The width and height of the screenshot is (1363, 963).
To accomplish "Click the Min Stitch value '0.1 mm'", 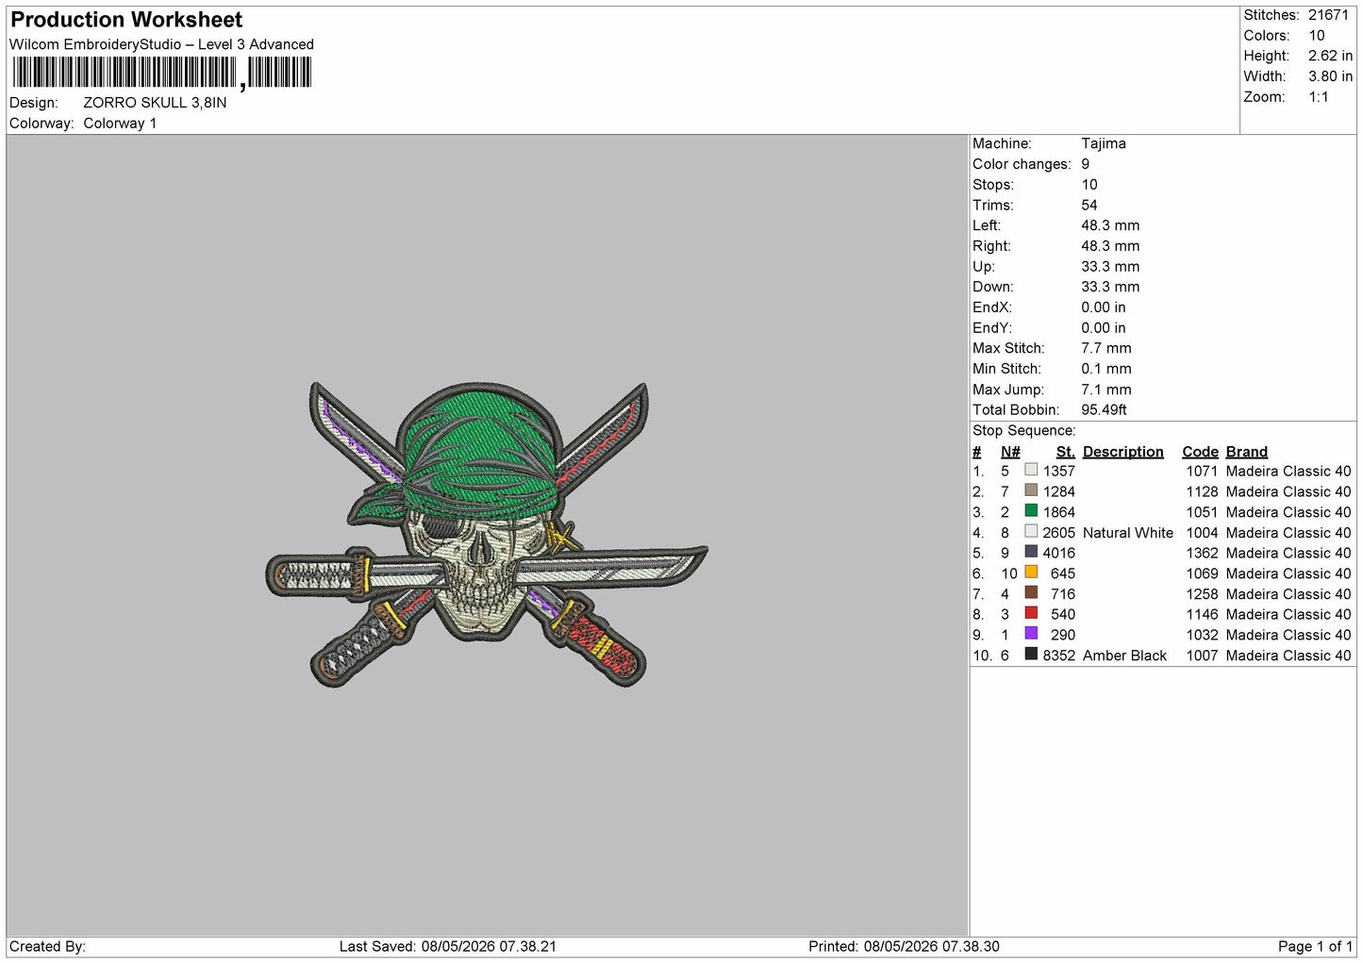I will point(1106,369).
